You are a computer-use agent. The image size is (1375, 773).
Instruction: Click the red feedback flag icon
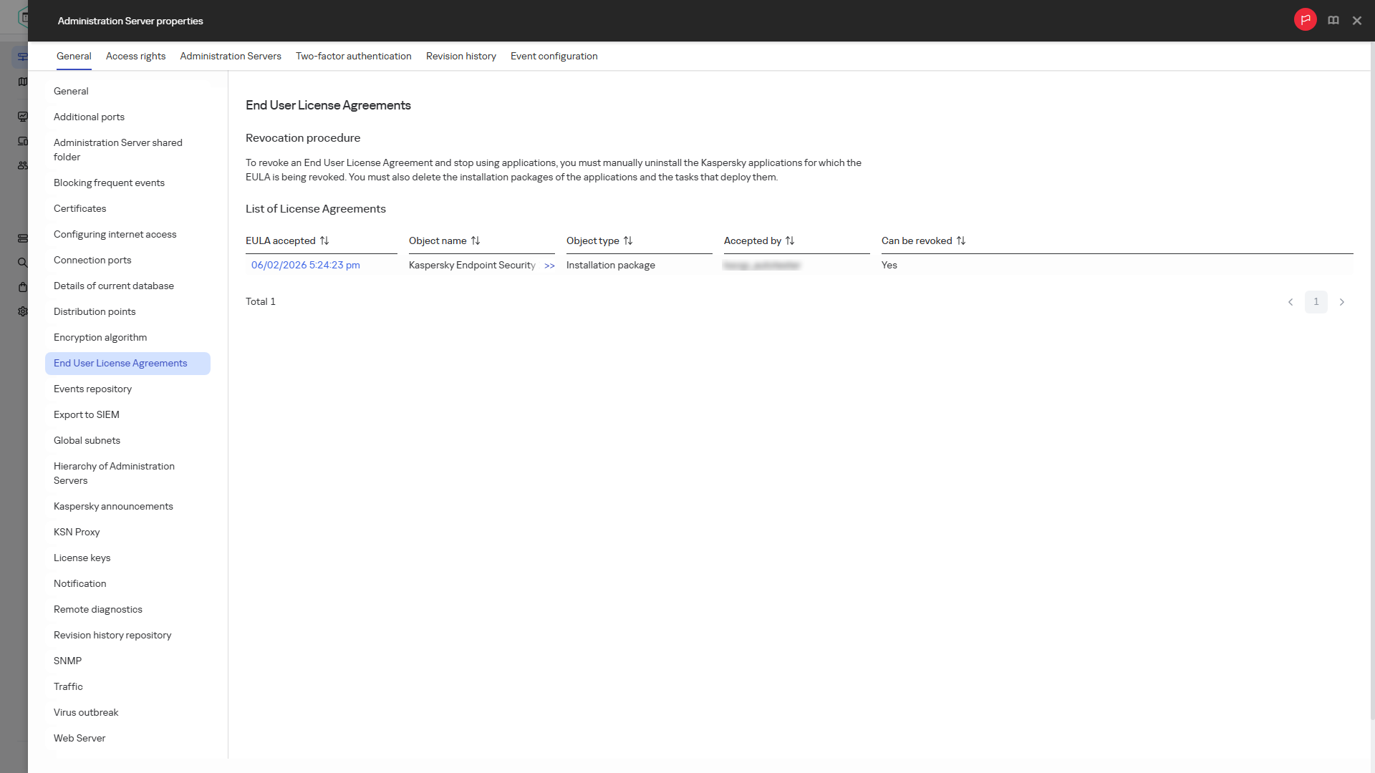1305,20
